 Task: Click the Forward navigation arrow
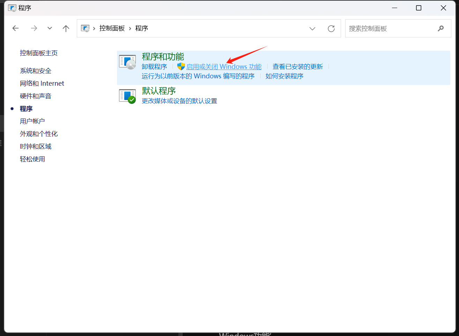click(x=34, y=28)
